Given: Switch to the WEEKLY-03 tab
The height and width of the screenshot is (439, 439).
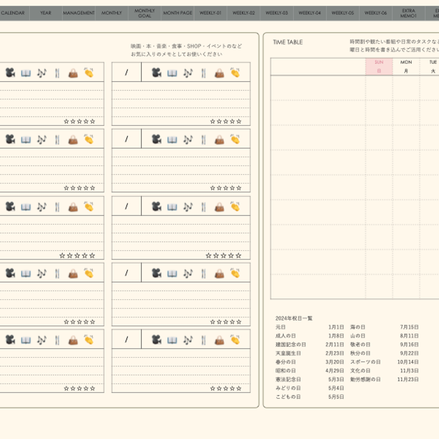Looking at the screenshot, I should pos(277,13).
